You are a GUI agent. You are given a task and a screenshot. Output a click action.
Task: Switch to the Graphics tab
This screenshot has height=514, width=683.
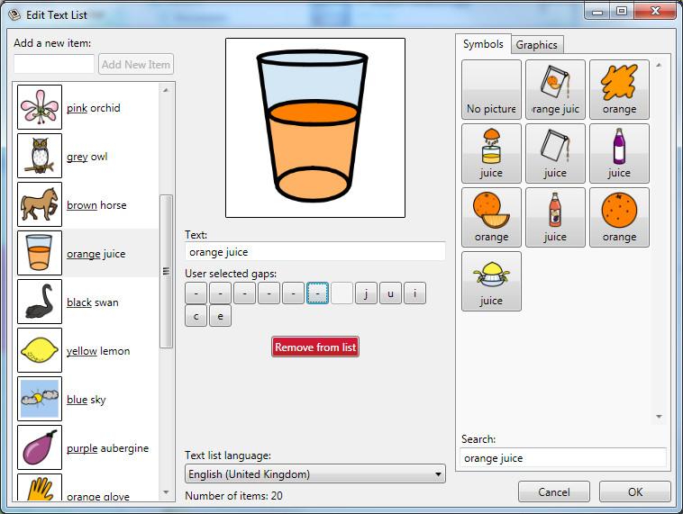[x=537, y=45]
